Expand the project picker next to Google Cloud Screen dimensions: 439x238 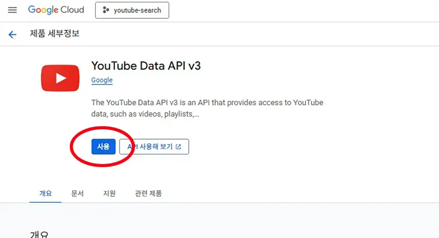(132, 10)
